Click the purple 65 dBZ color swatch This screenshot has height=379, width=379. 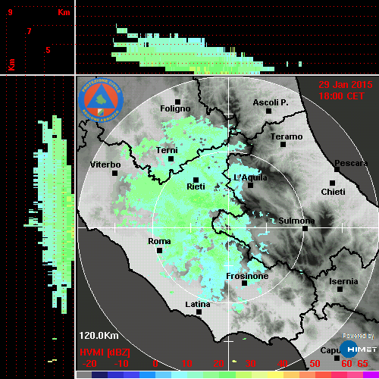(371, 374)
